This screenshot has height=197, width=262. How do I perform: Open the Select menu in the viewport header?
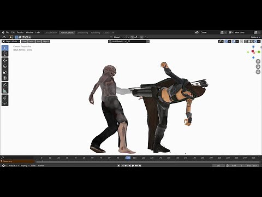click(32, 42)
